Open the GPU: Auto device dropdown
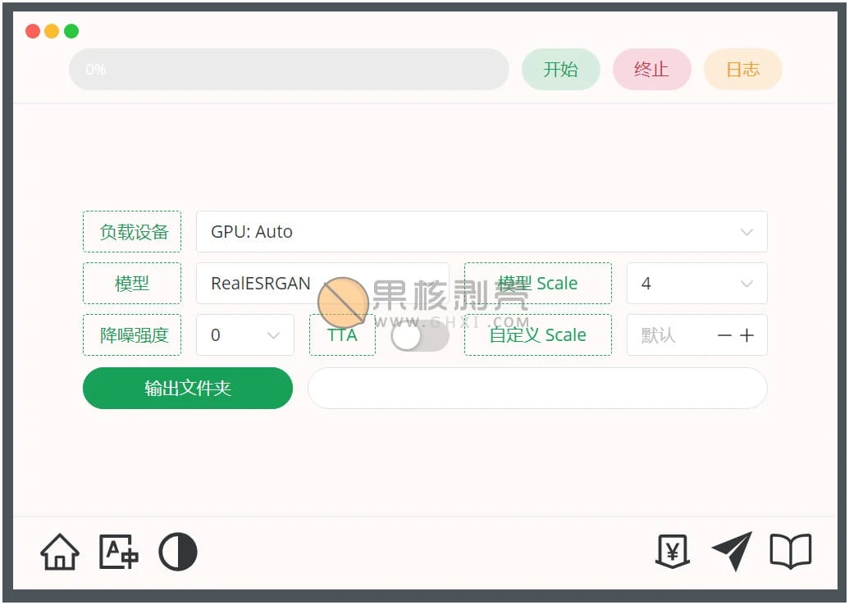Image resolution: width=849 pixels, height=605 pixels. 481,231
